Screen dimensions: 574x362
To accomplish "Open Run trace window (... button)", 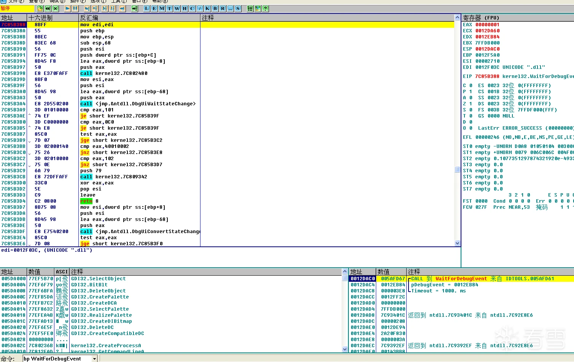I will (231, 8).
